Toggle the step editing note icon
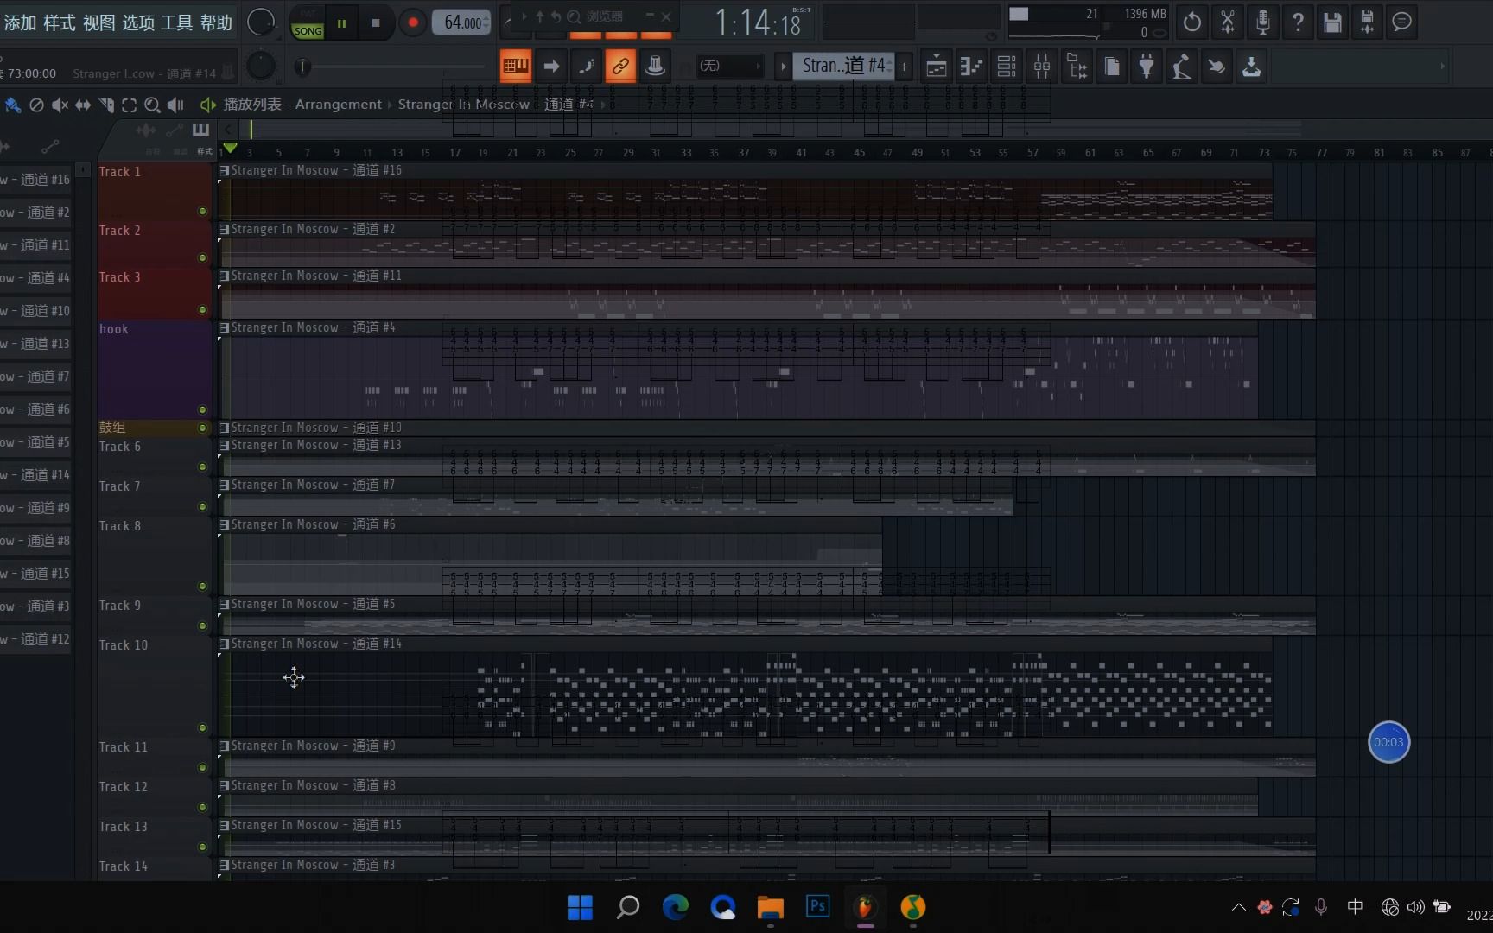The width and height of the screenshot is (1493, 933). pos(587,66)
